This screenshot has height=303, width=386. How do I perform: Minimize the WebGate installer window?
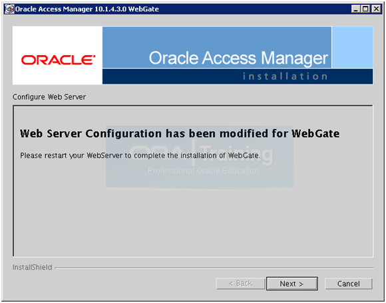coord(355,9)
